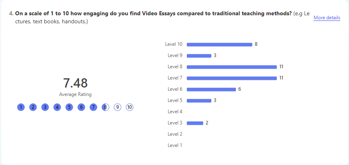Screen dimensions: 349x165
Task: Select the Level 3 bar
Action: click(x=195, y=123)
